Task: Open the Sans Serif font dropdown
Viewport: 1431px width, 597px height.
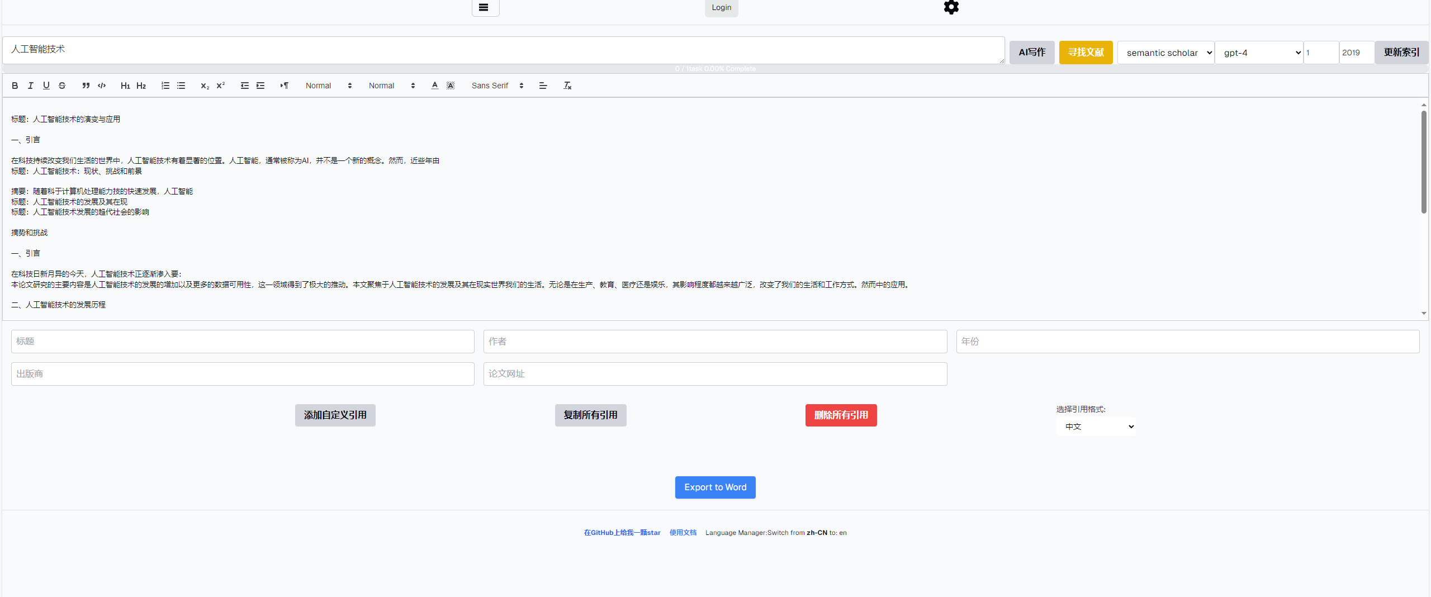Action: coord(497,86)
